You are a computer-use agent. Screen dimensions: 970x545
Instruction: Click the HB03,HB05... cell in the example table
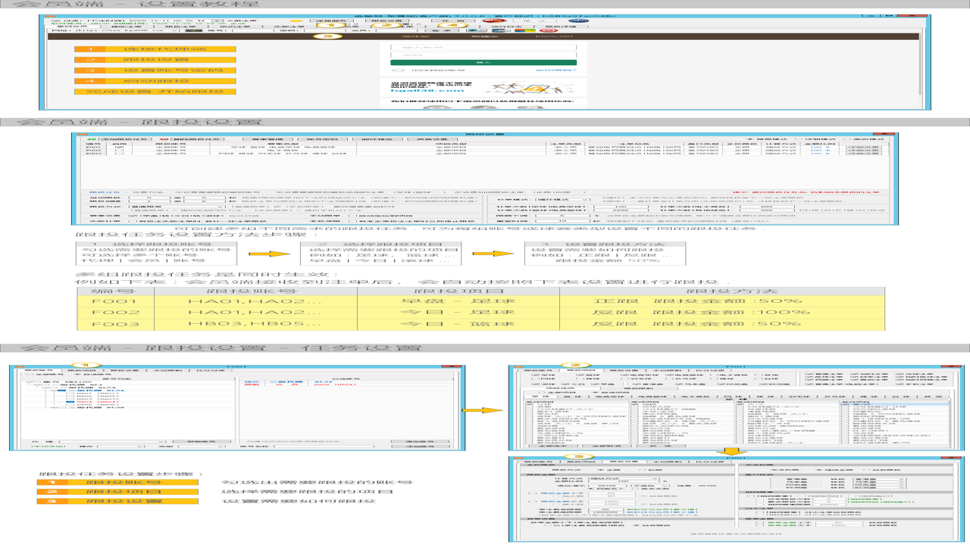[x=255, y=323]
